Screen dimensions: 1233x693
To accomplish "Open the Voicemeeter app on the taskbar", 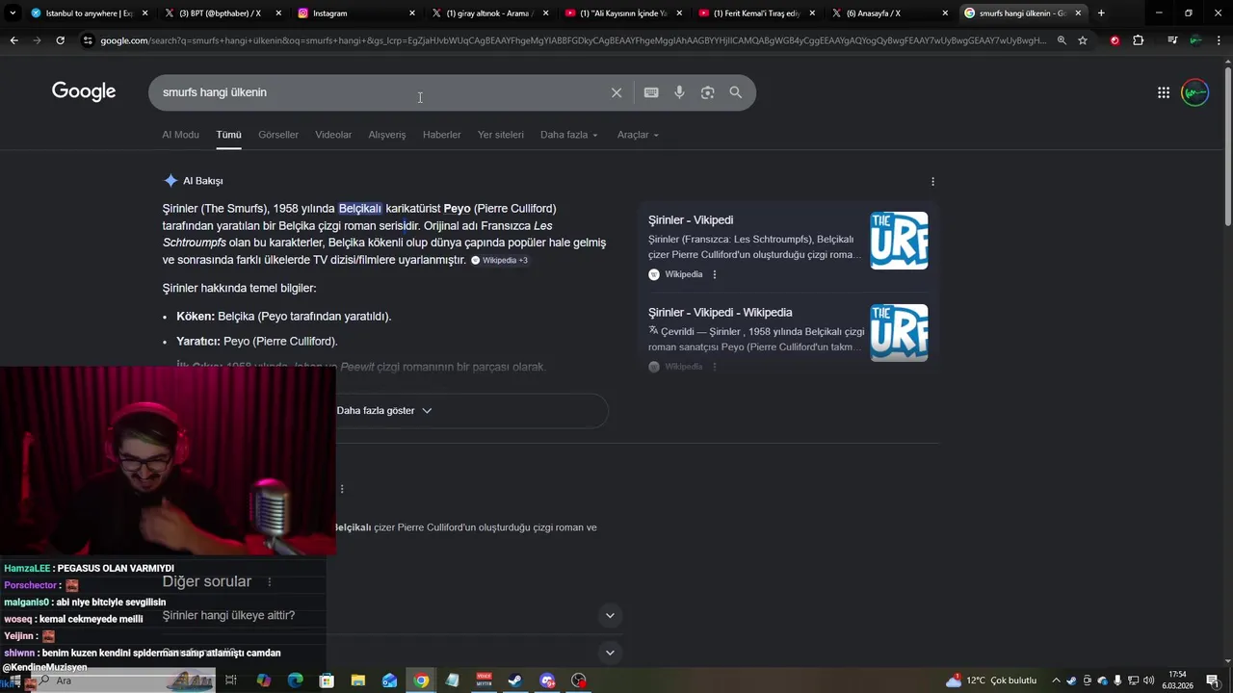I will [x=485, y=680].
